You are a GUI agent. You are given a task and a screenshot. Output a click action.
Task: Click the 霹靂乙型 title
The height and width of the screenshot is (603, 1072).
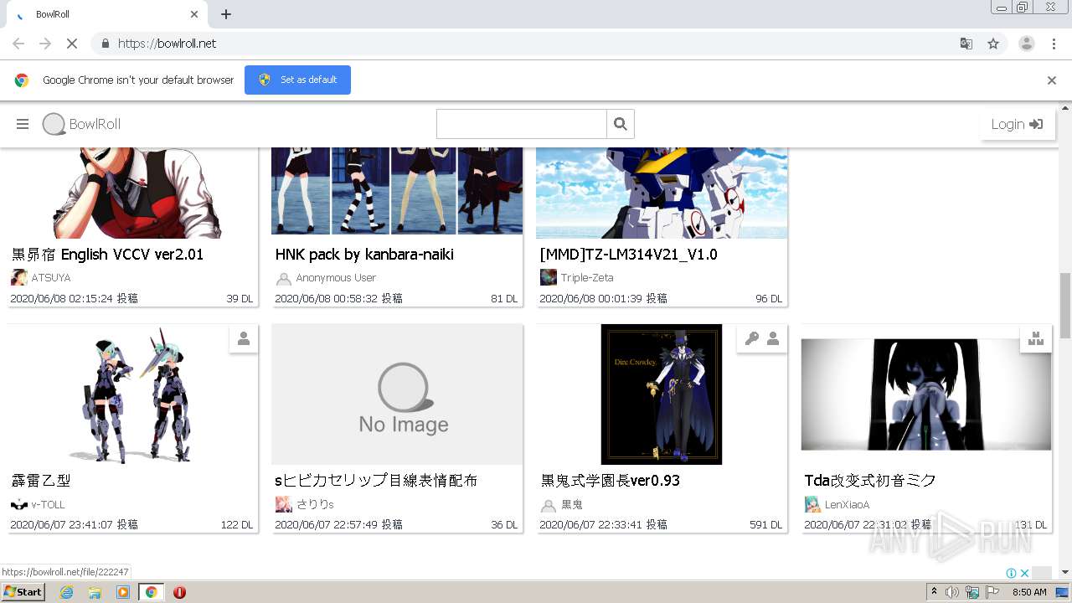pos(41,481)
